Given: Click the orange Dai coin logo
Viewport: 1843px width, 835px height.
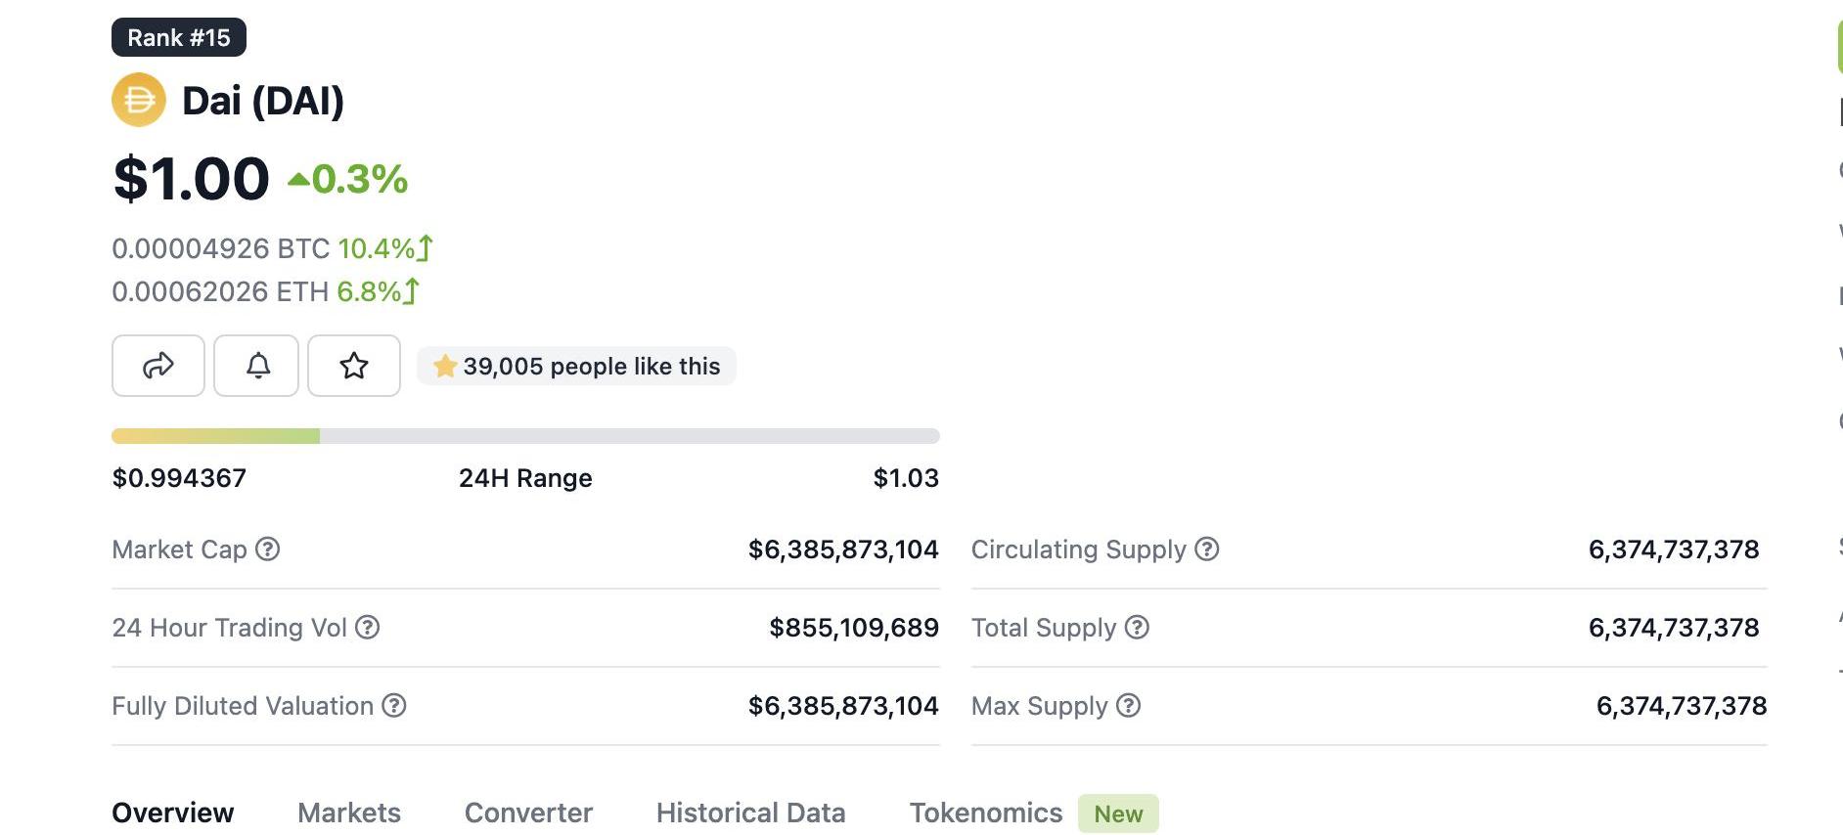Looking at the screenshot, I should 139,100.
